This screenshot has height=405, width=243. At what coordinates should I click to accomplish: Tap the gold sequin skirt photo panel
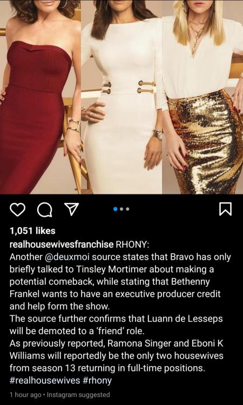point(202,97)
